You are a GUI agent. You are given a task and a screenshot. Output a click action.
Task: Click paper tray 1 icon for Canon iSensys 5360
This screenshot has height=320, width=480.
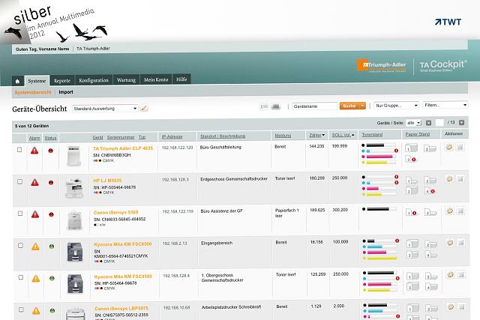pos(412,212)
